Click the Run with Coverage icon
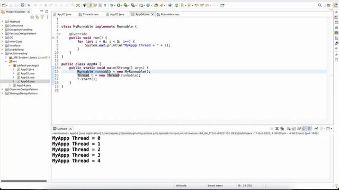The image size is (339, 190). (x=126, y=5)
